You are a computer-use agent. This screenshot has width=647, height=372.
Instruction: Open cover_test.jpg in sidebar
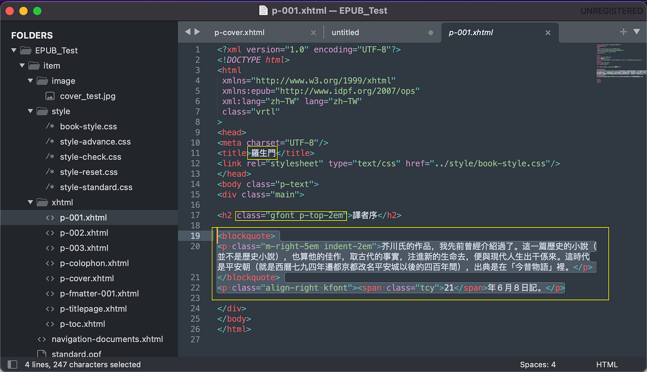click(x=88, y=96)
